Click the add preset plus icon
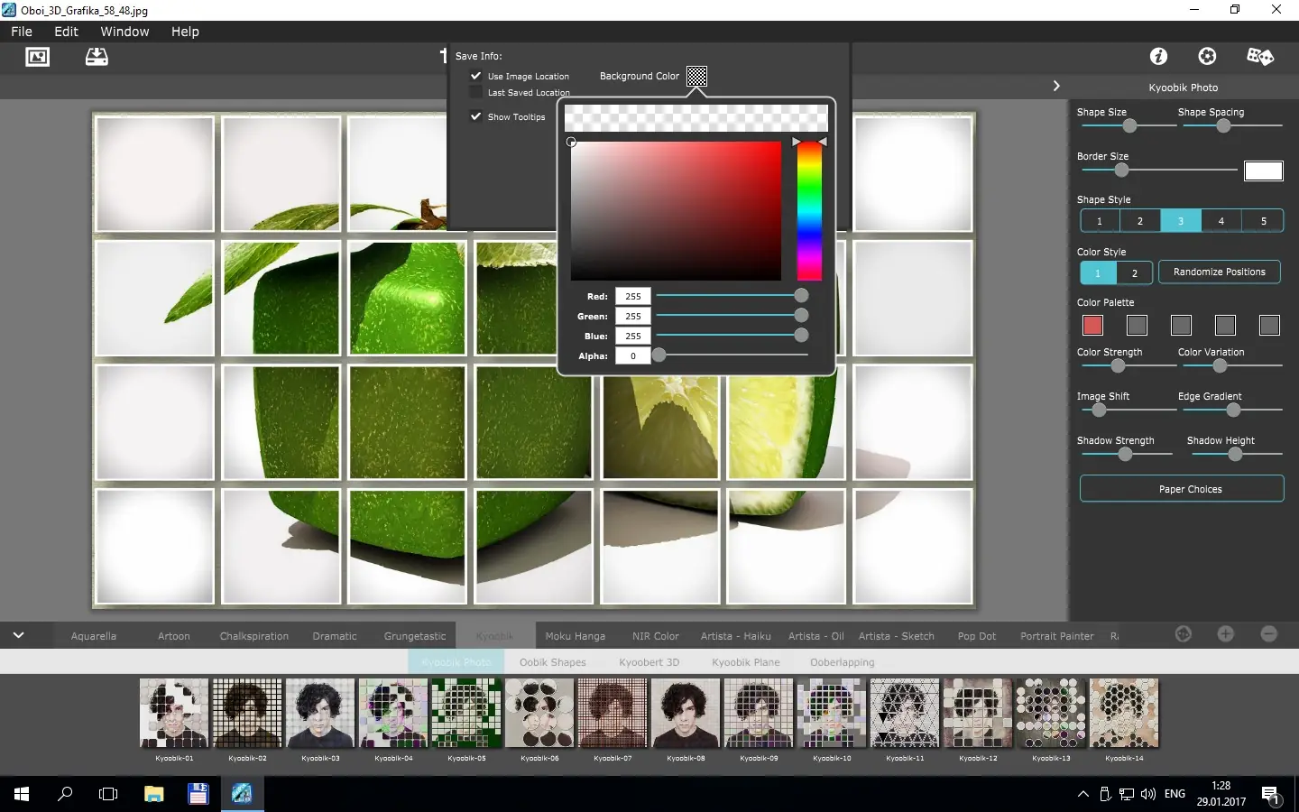 [x=1225, y=634]
